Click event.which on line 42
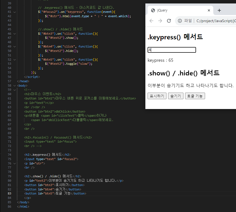 [x=118, y=16]
